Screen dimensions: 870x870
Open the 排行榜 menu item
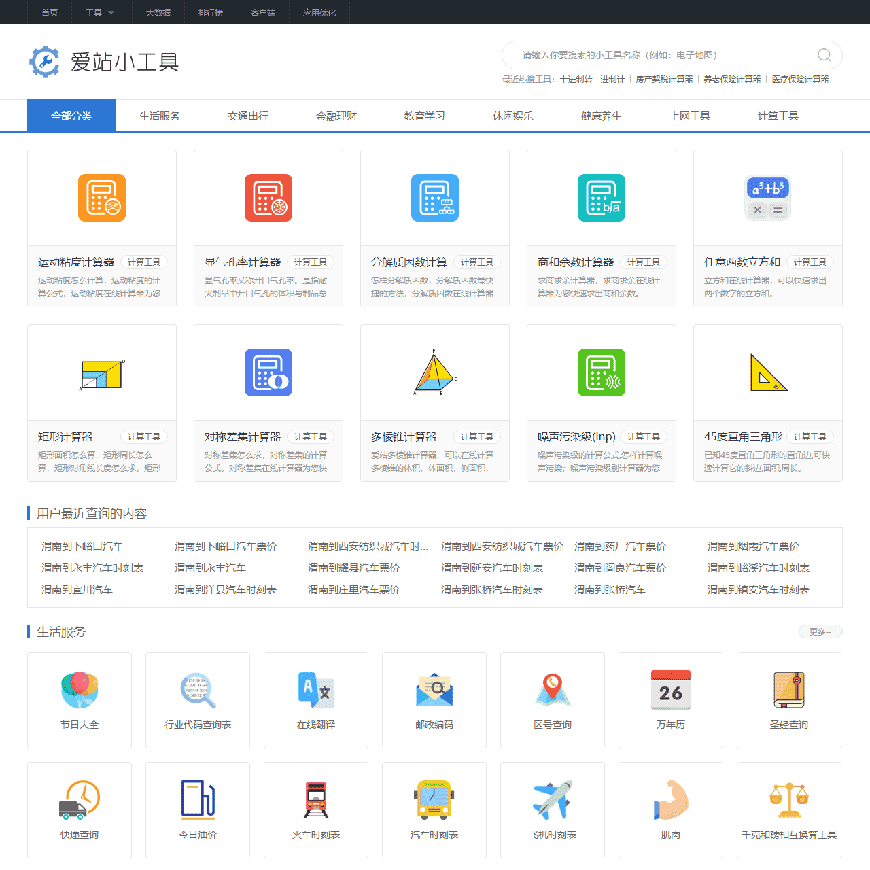pyautogui.click(x=210, y=12)
